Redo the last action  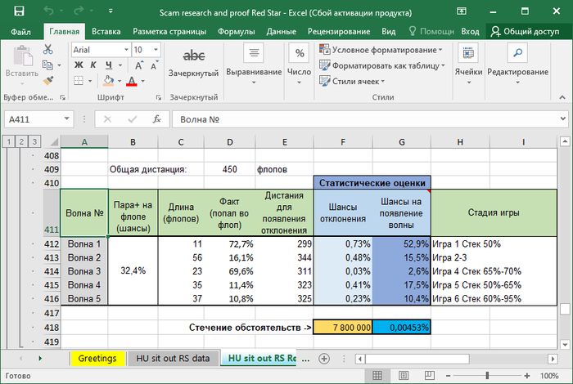click(x=79, y=11)
